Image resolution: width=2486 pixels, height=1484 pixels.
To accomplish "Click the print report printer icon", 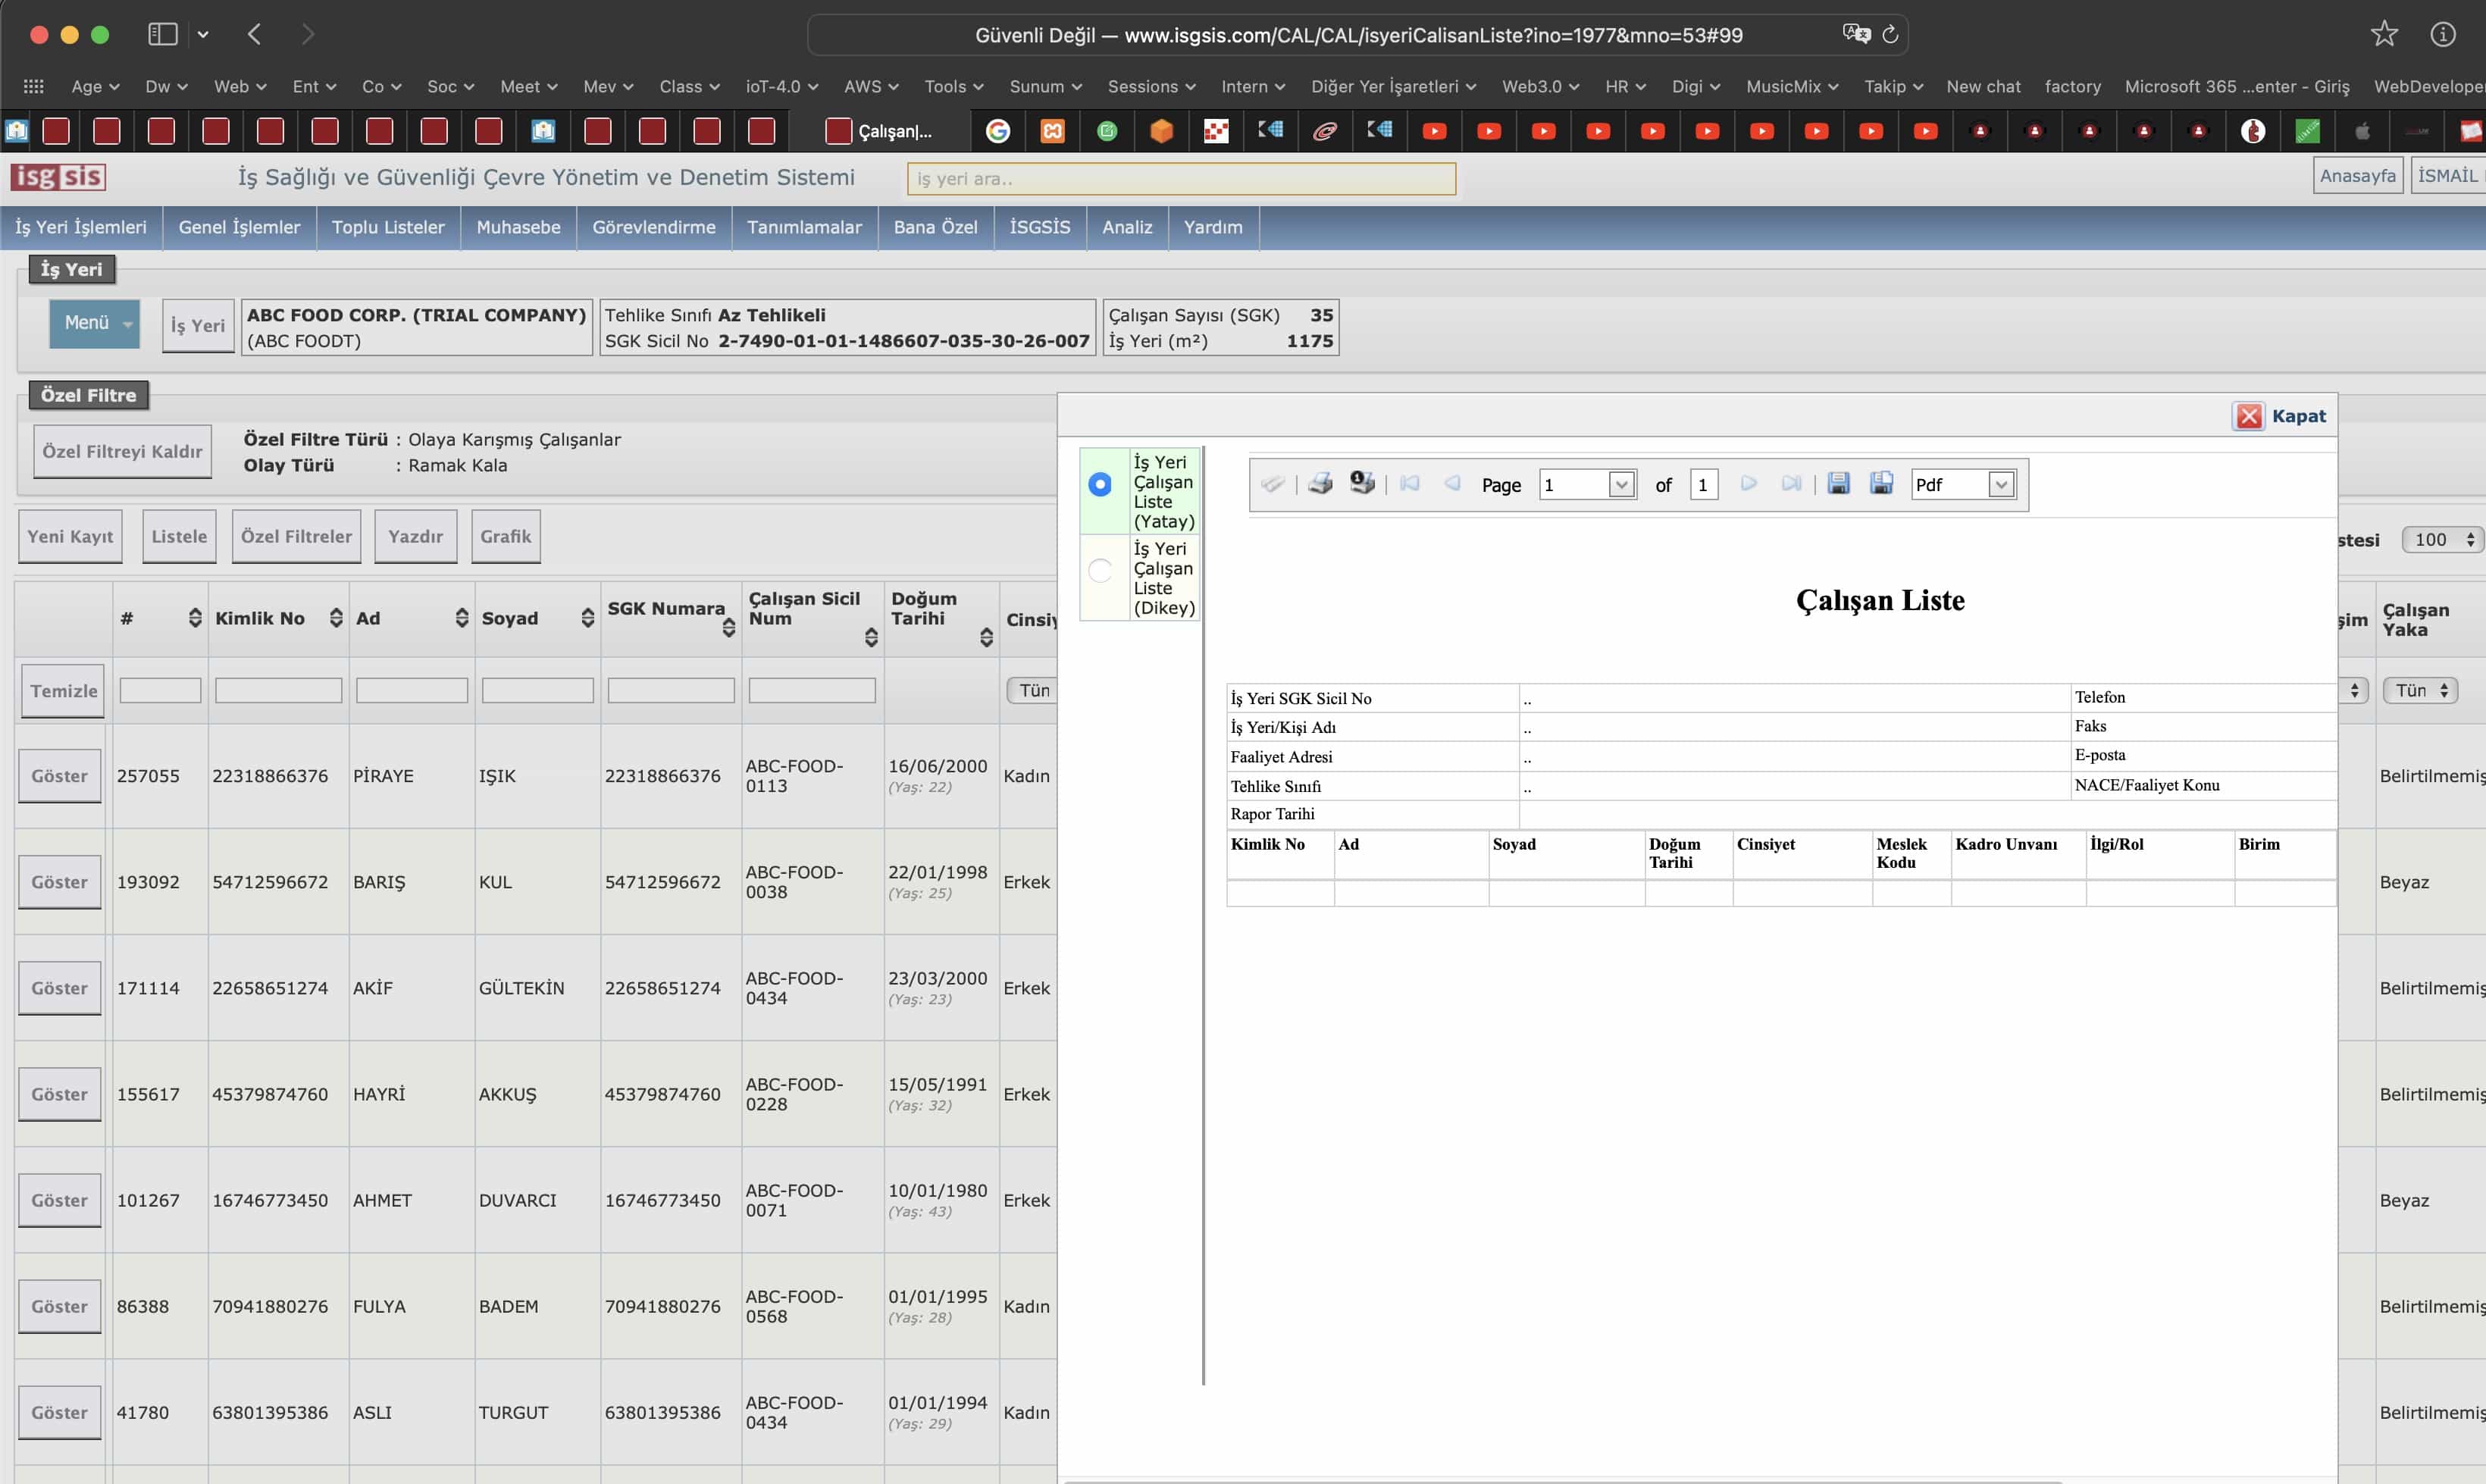I will pos(1320,484).
